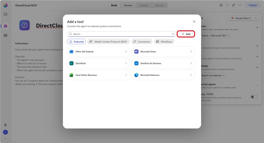Viewport: 264px width, 143px height.
Task: Focus the Search input in Add a tool
Action: point(121,34)
